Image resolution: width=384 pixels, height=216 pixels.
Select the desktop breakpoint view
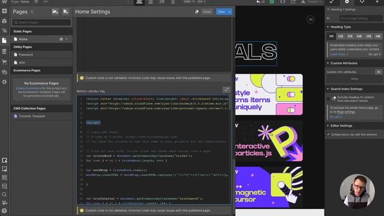click(139, 2)
